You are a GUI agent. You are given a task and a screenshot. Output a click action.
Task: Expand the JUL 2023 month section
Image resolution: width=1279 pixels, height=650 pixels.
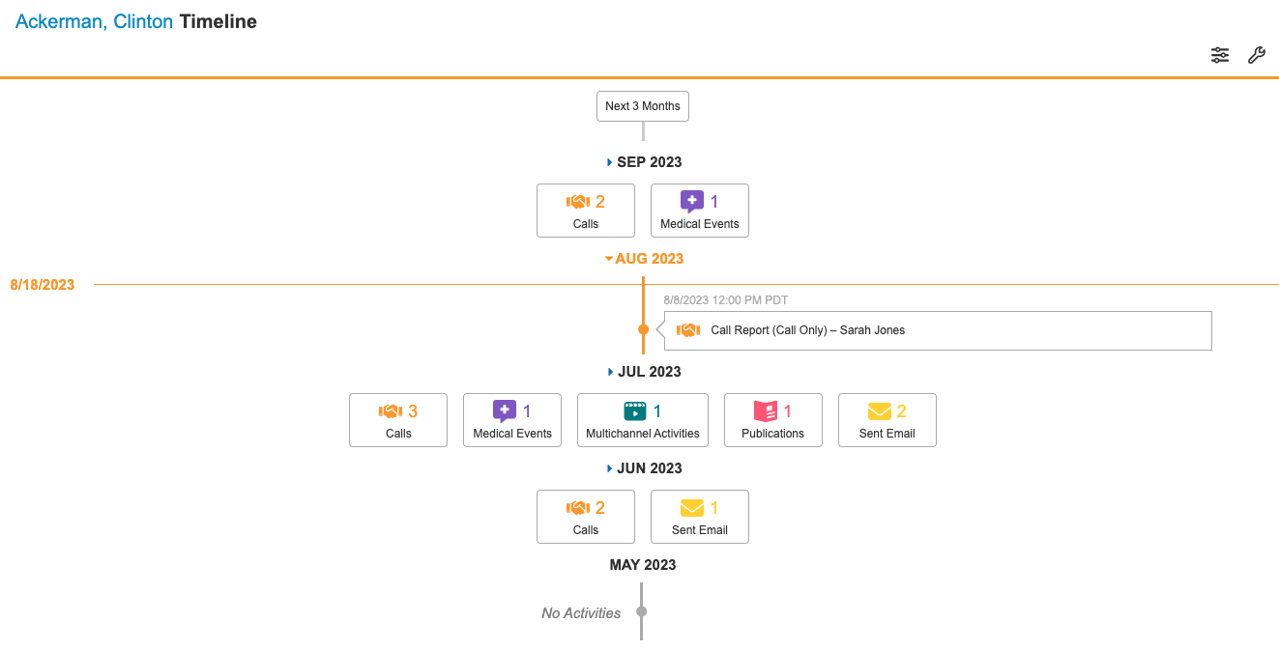click(x=644, y=372)
